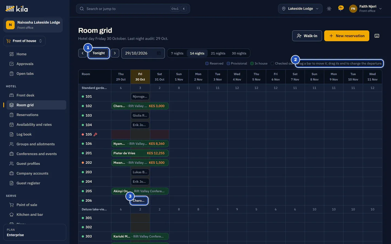Open Approvals in the sidebar
This screenshot has height=244, width=391.
[x=36, y=64]
